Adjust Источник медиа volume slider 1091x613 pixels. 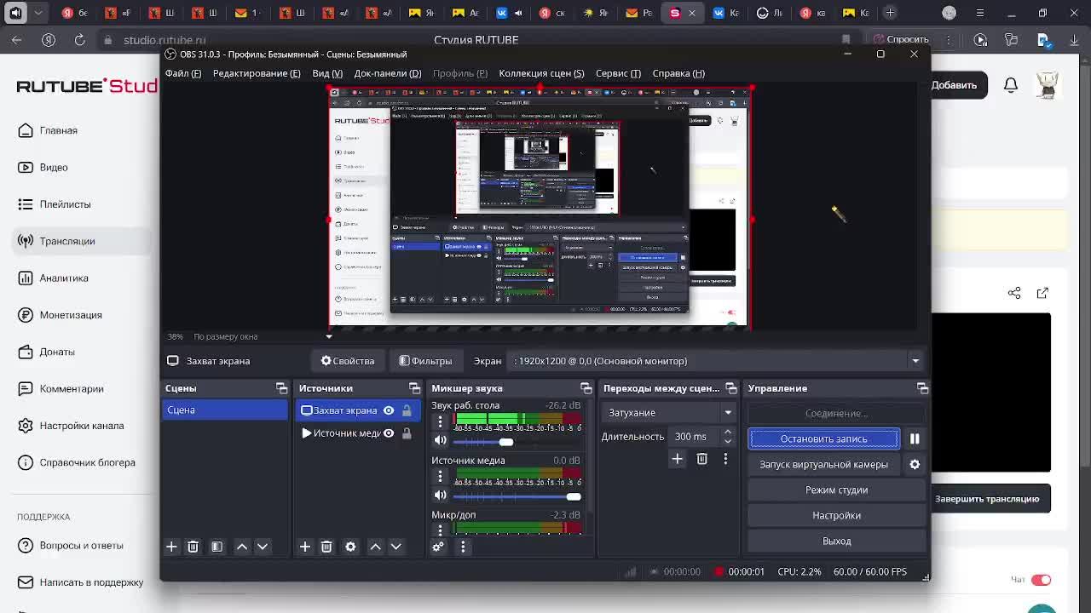click(x=574, y=496)
